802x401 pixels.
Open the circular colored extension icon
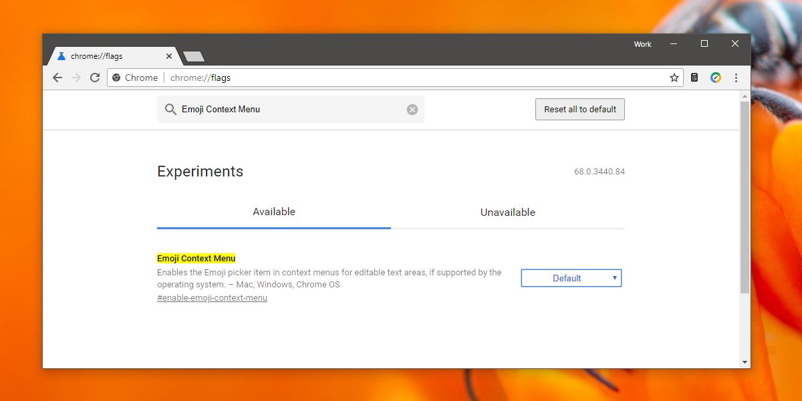[716, 78]
